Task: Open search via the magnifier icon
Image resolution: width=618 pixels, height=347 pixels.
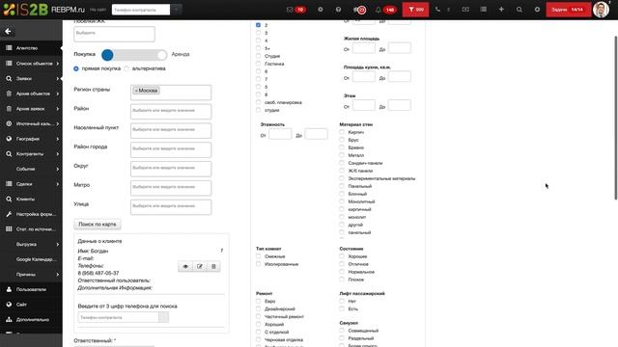Action: (x=520, y=10)
